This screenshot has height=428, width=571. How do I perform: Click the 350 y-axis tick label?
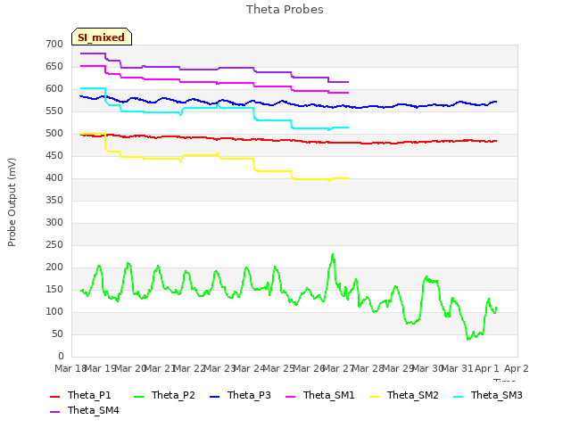pyautogui.click(x=54, y=200)
